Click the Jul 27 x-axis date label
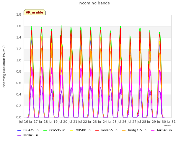 [132, 122]
